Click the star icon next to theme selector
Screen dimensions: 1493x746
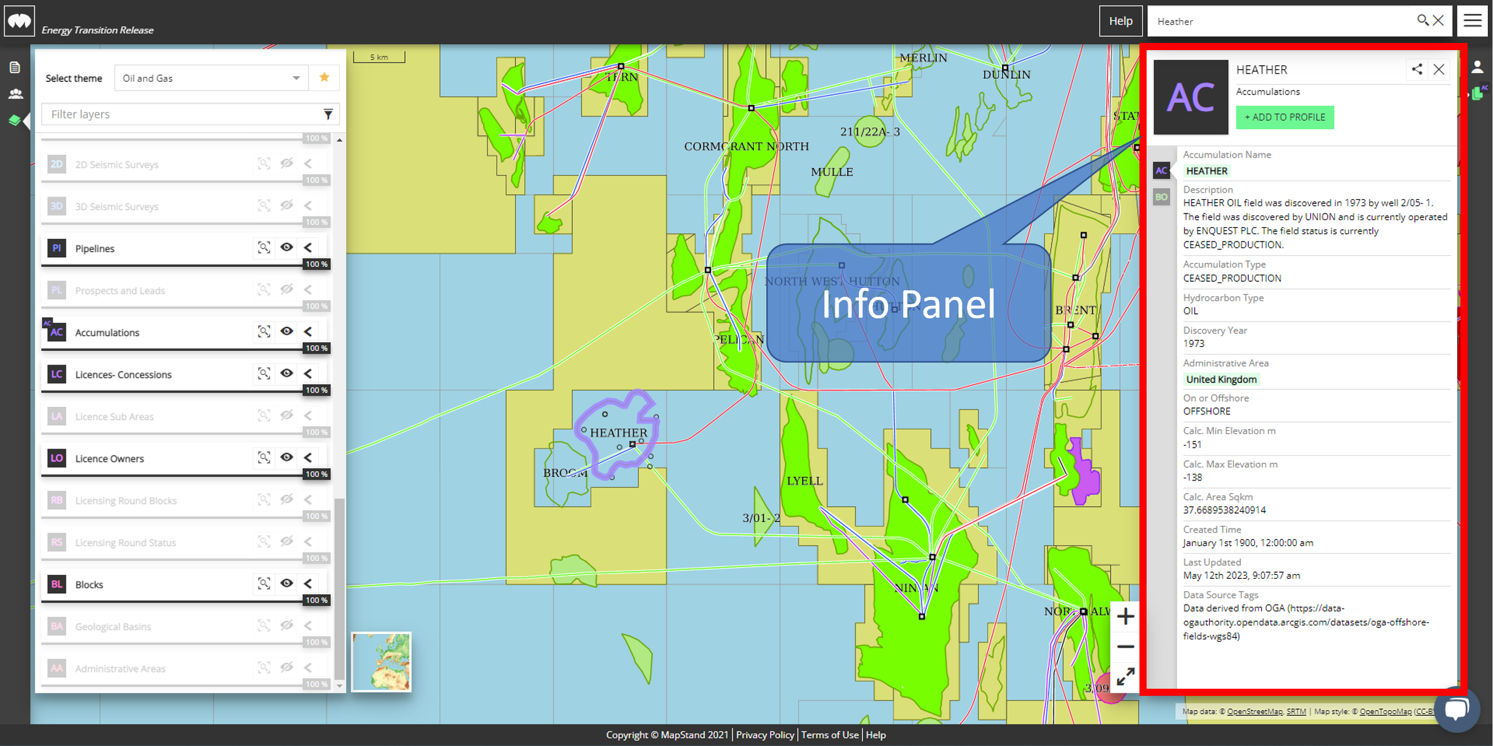pos(324,77)
